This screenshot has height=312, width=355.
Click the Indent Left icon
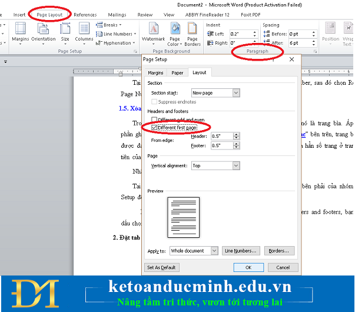[210, 34]
